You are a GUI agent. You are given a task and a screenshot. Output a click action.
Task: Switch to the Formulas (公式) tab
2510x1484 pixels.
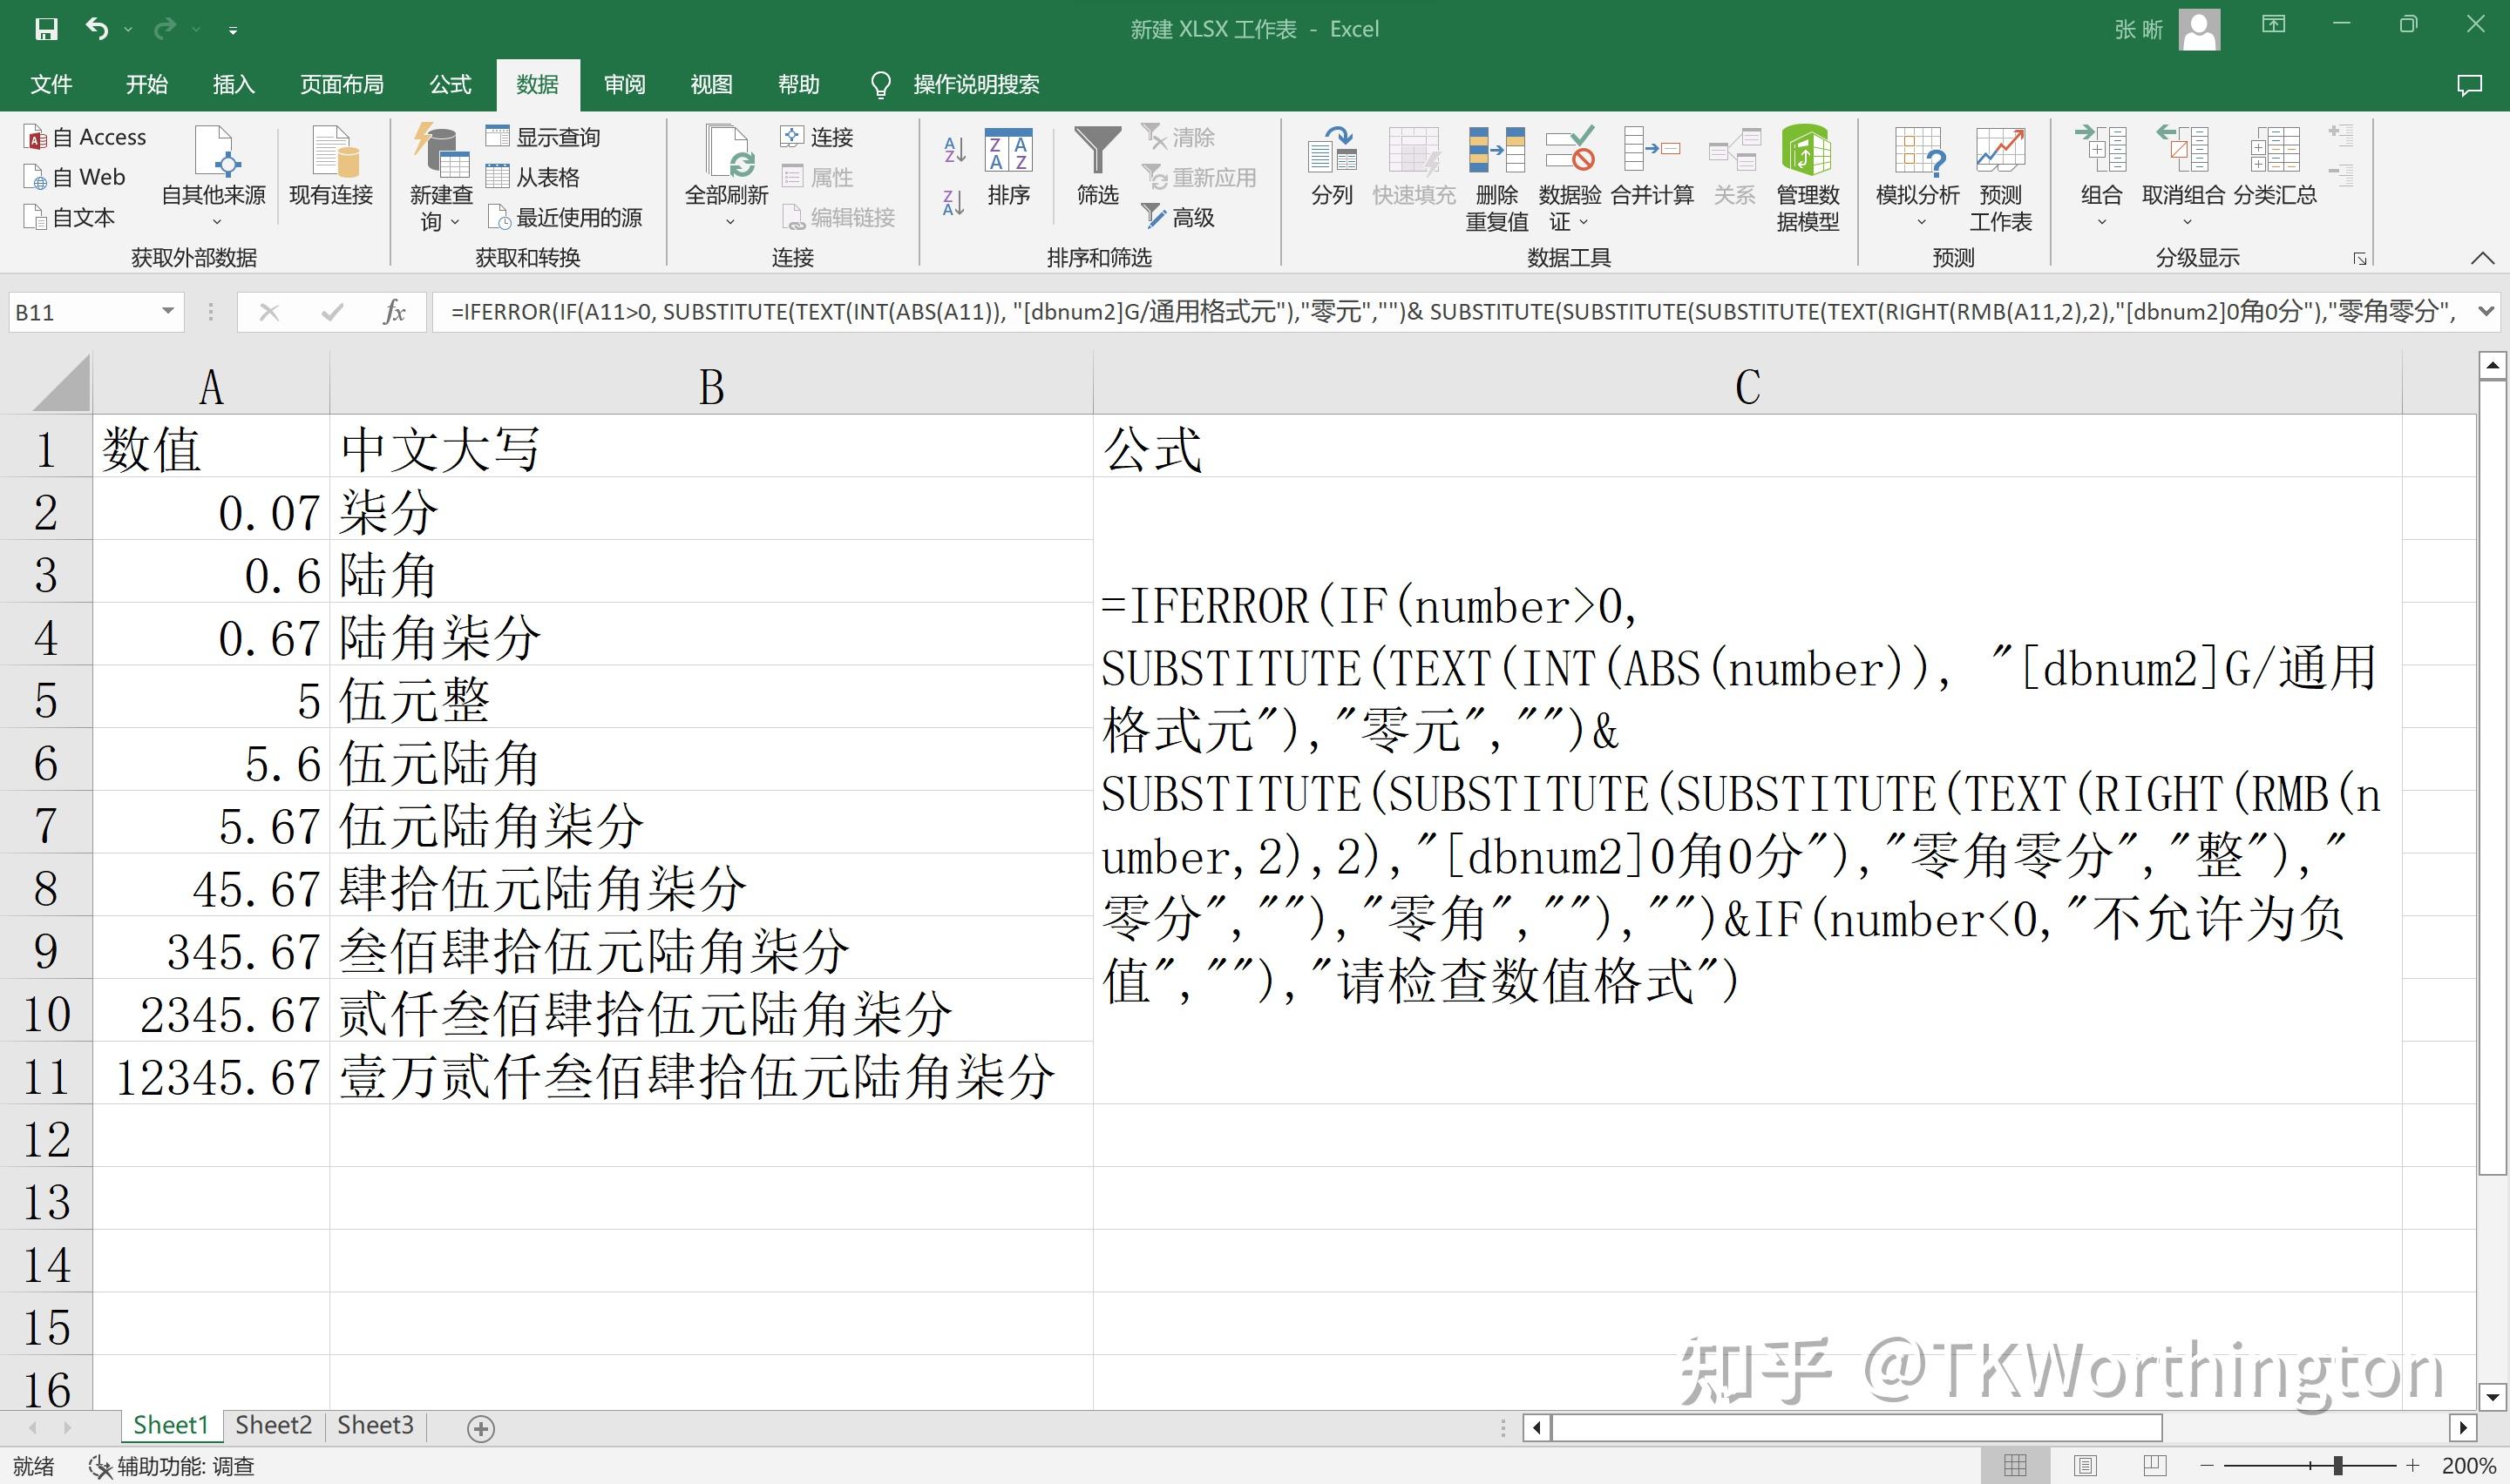pos(451,84)
